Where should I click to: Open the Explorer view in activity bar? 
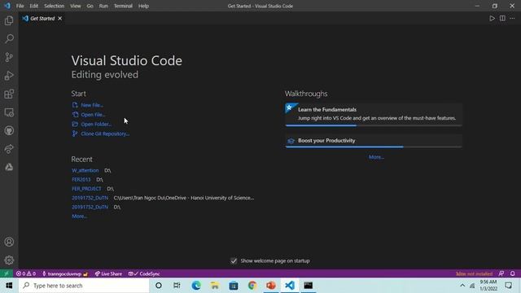9,20
